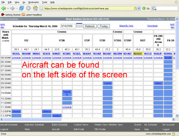The width and height of the screenshot is (179, 136).
Task: Click the Getting Started bookmark icon
Action: [x=3, y=15]
